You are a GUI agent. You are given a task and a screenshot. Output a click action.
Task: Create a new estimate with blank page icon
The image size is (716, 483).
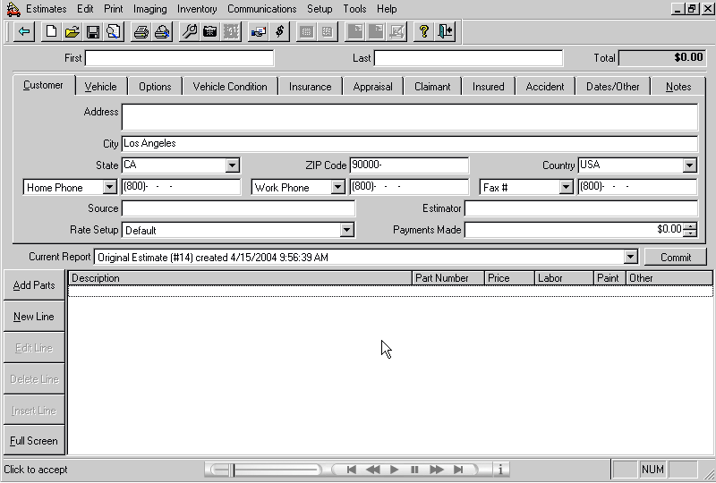click(x=52, y=32)
